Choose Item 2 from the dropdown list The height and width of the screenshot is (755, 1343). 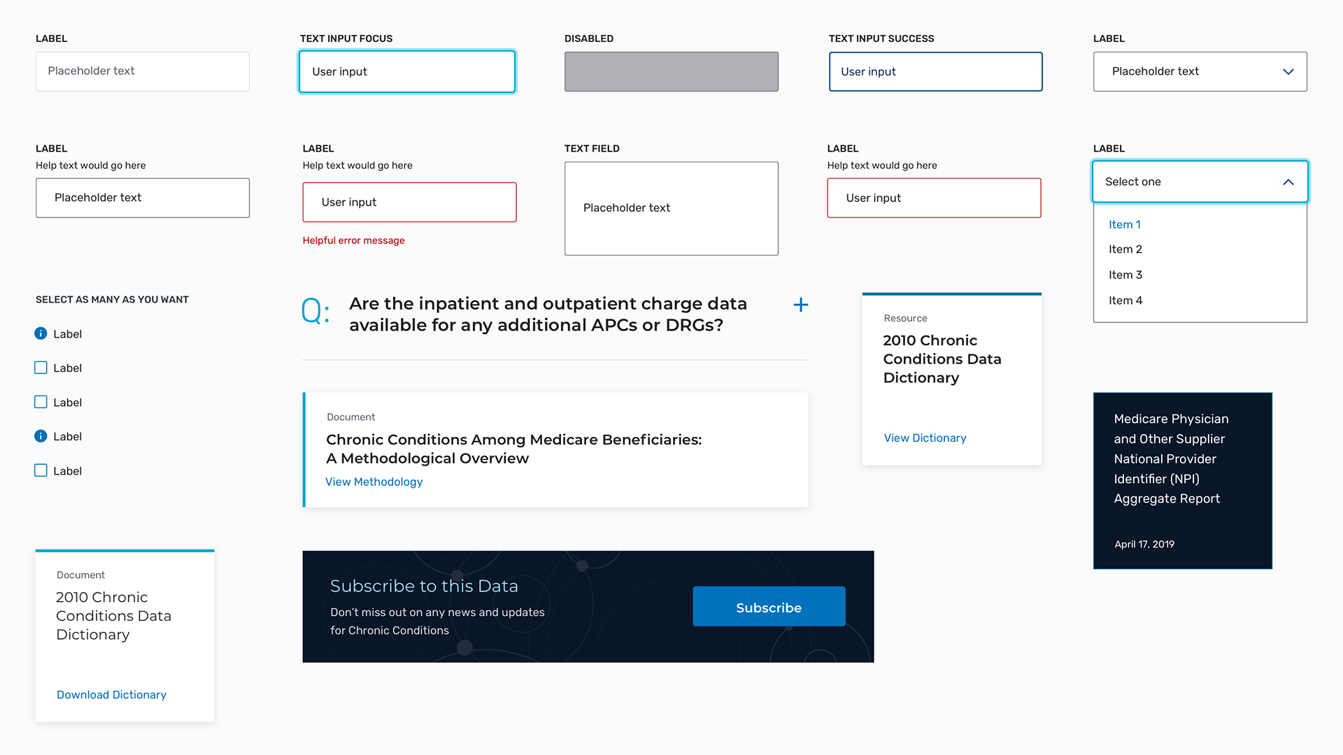[x=1125, y=250]
